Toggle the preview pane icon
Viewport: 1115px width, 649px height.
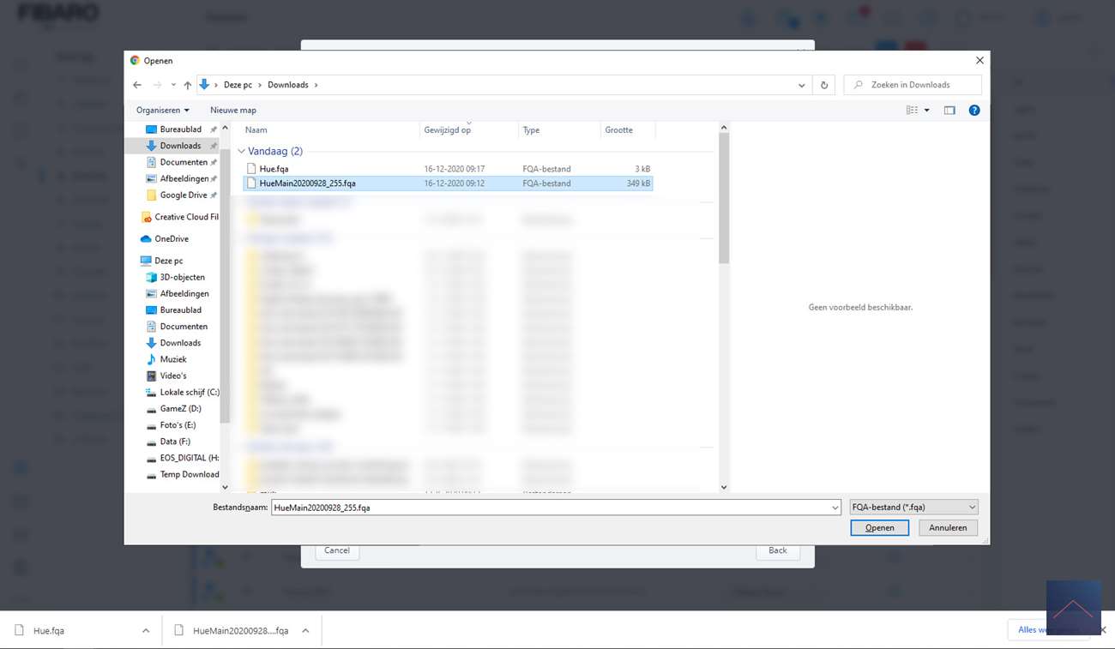coord(949,111)
